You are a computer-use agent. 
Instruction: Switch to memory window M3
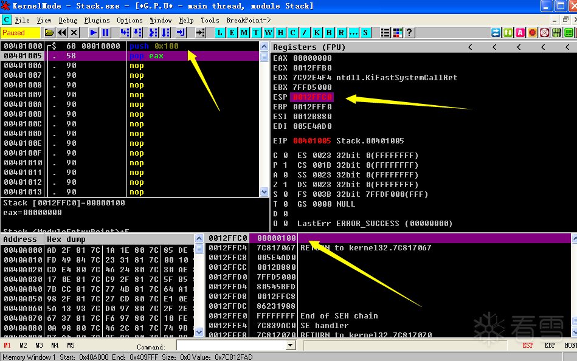[39, 345]
